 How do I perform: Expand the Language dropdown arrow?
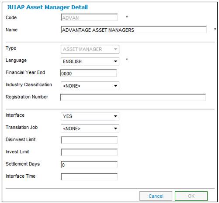click(115, 61)
